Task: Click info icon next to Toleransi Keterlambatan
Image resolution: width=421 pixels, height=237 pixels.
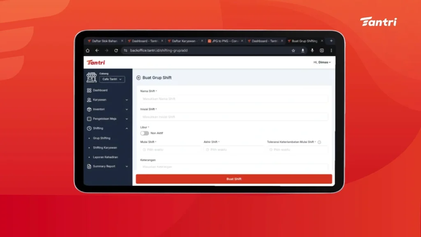Action: coord(319,142)
